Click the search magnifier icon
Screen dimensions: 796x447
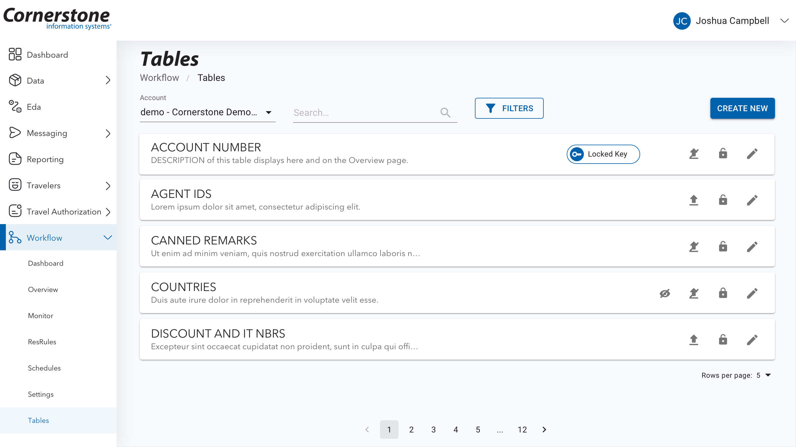tap(445, 113)
